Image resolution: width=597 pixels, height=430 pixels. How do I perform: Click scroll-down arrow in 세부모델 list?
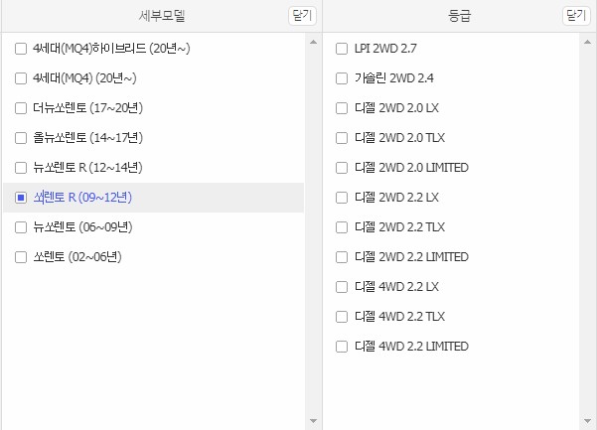pyautogui.click(x=313, y=420)
